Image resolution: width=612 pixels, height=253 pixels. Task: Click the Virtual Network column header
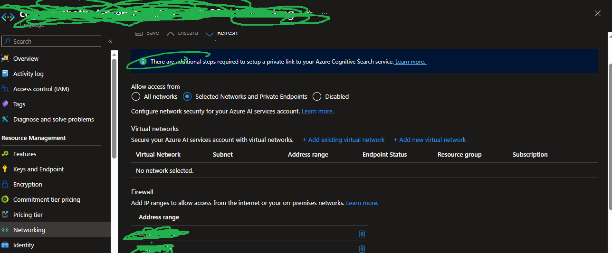click(158, 154)
